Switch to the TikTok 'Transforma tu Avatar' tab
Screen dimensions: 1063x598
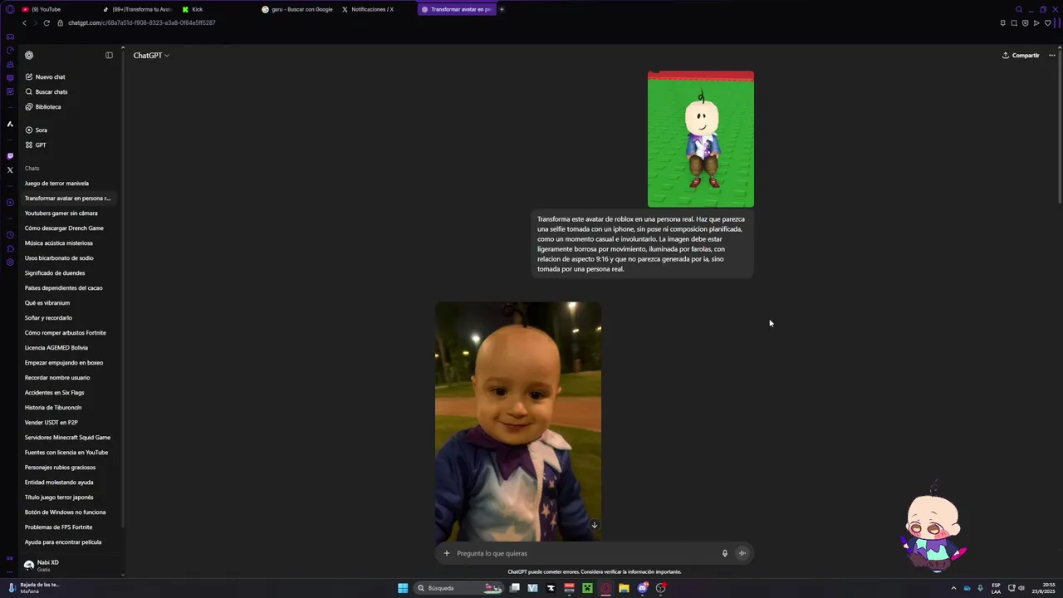137,9
